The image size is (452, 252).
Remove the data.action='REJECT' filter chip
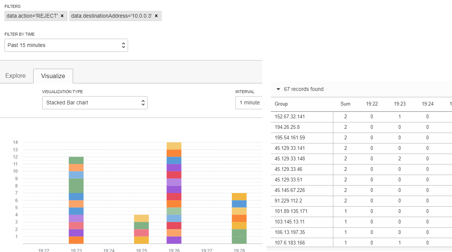coord(62,16)
